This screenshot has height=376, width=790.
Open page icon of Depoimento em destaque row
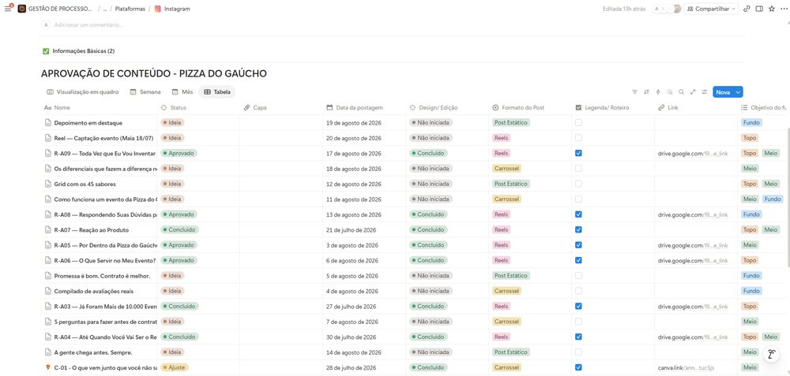(x=48, y=123)
